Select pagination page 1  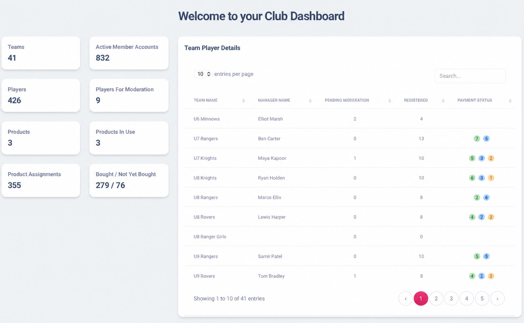click(421, 298)
